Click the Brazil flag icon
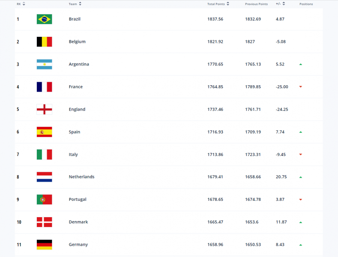This screenshot has width=338, height=257. [x=44, y=19]
